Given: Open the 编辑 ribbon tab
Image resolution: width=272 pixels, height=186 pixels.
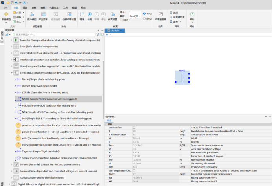Looking at the screenshot, I should pyautogui.click(x=43, y=7).
